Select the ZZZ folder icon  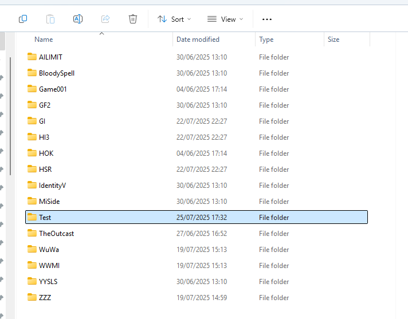coord(32,297)
